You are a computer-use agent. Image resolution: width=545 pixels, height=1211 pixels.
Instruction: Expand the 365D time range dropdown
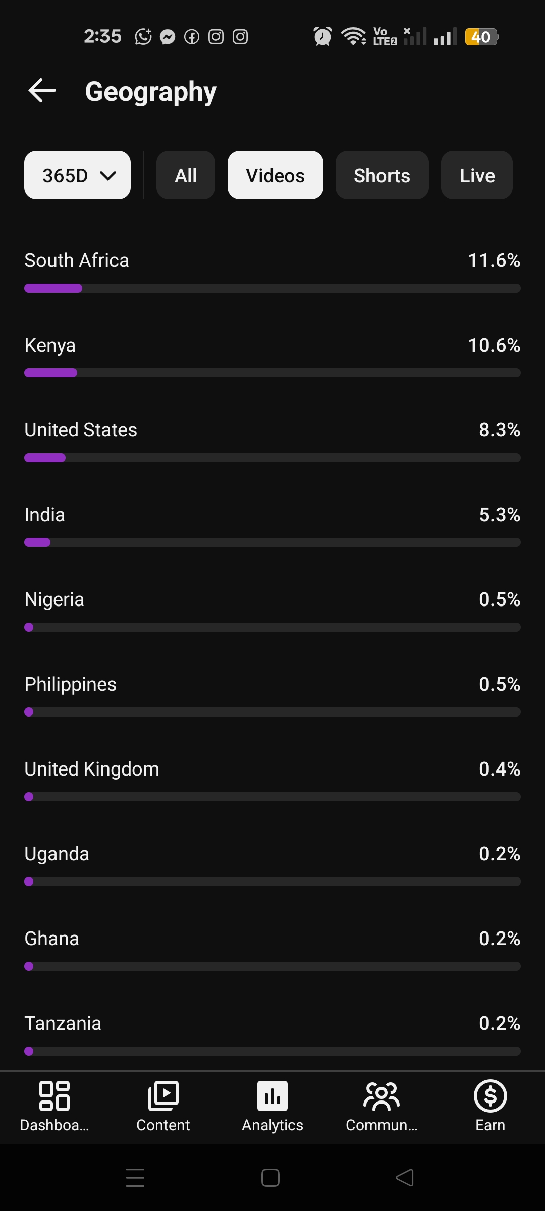pos(77,175)
